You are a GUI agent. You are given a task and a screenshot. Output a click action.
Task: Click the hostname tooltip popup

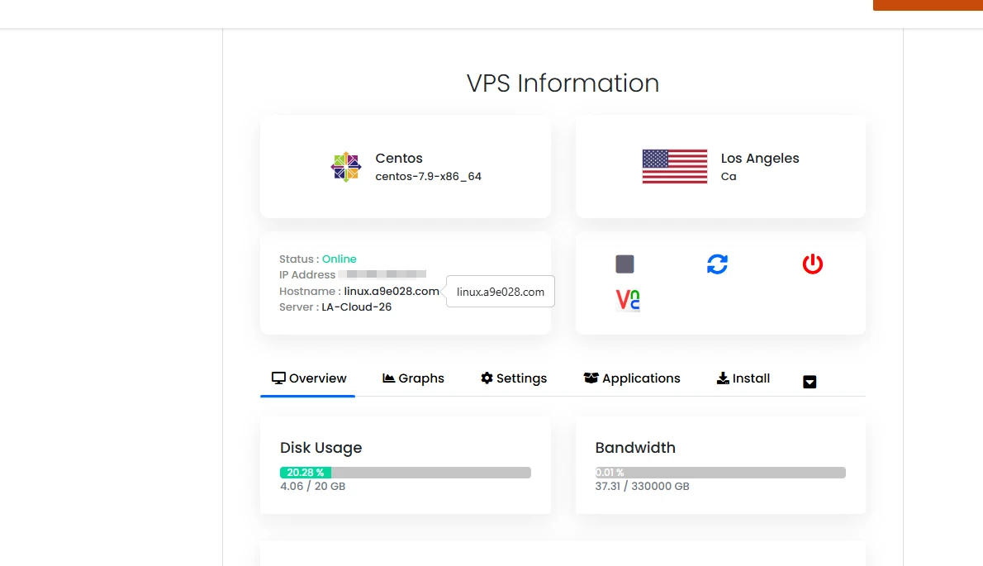coord(501,292)
